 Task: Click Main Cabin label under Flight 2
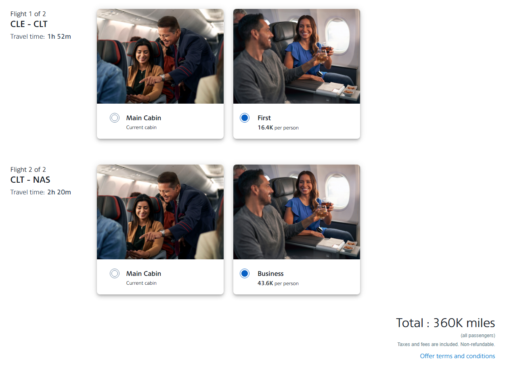143,273
